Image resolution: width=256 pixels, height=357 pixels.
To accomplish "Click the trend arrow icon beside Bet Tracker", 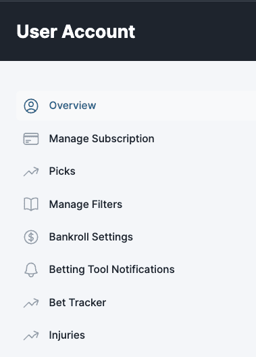I will point(31,303).
